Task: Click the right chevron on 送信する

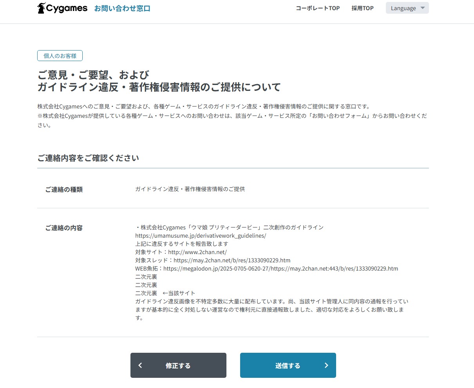Action: click(x=326, y=365)
